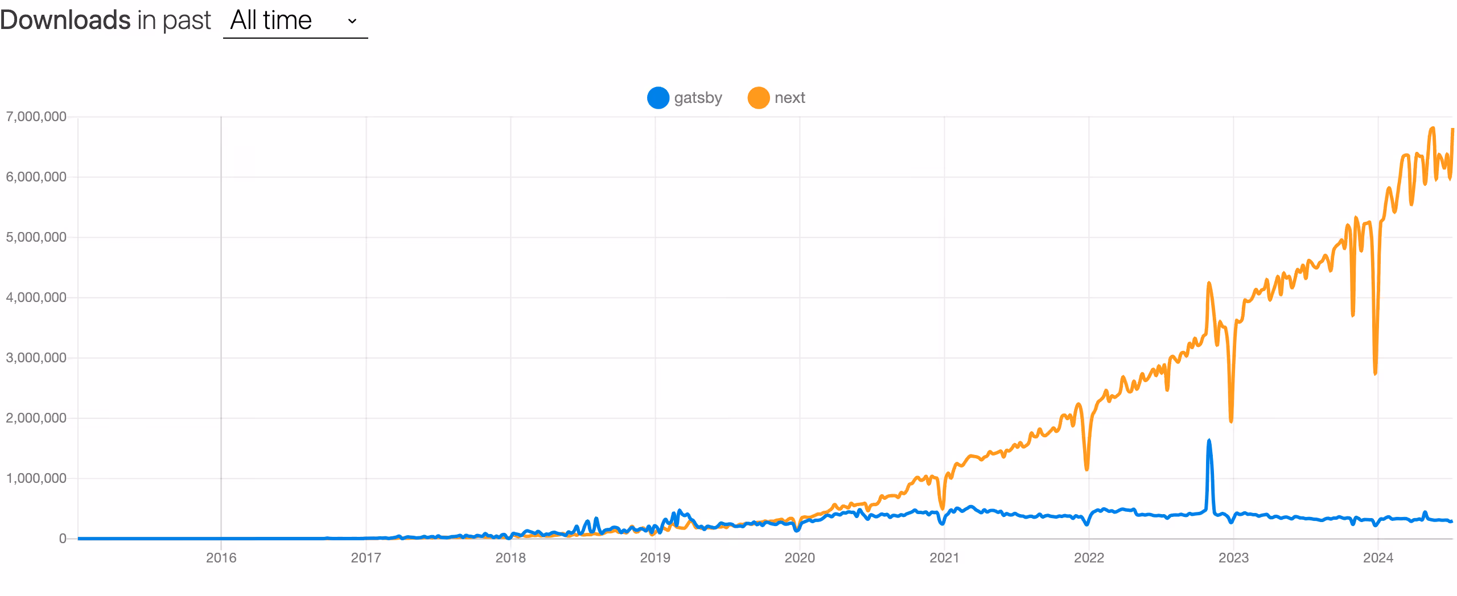
Task: Click the Downloads heading
Action: pos(64,20)
